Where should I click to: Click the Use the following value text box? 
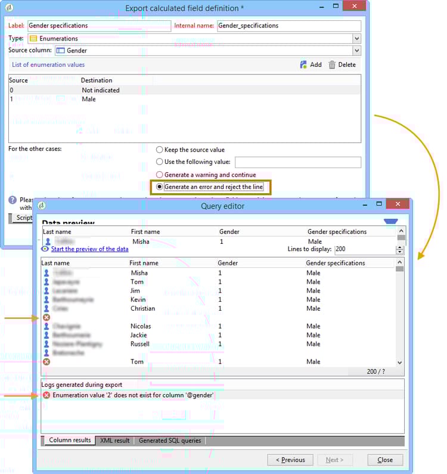pyautogui.click(x=297, y=162)
